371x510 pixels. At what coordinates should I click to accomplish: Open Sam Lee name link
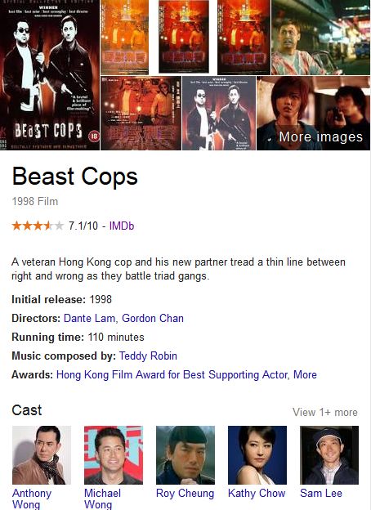pyautogui.click(x=321, y=493)
